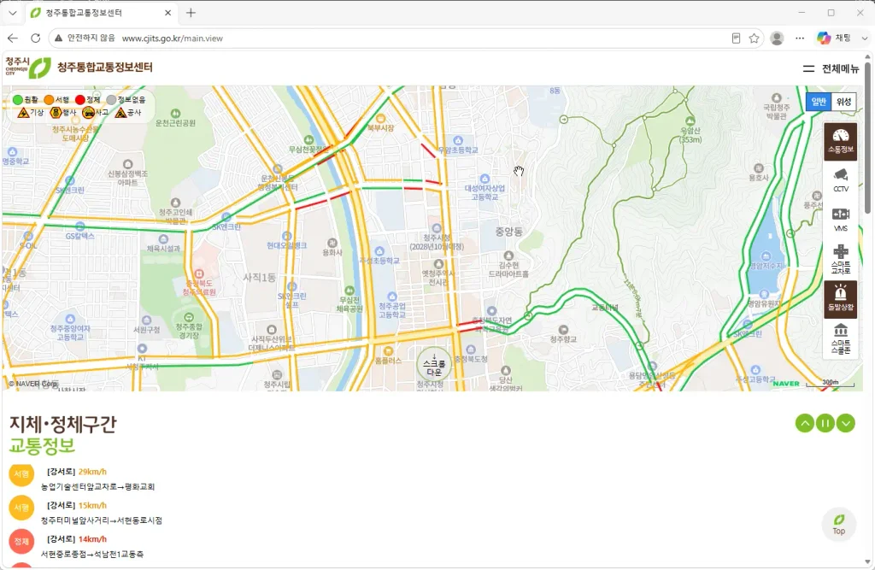Show next traffic item with down chevron
The image size is (875, 570).
845,423
